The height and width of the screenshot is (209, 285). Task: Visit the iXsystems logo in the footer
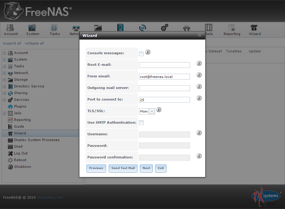click(266, 196)
